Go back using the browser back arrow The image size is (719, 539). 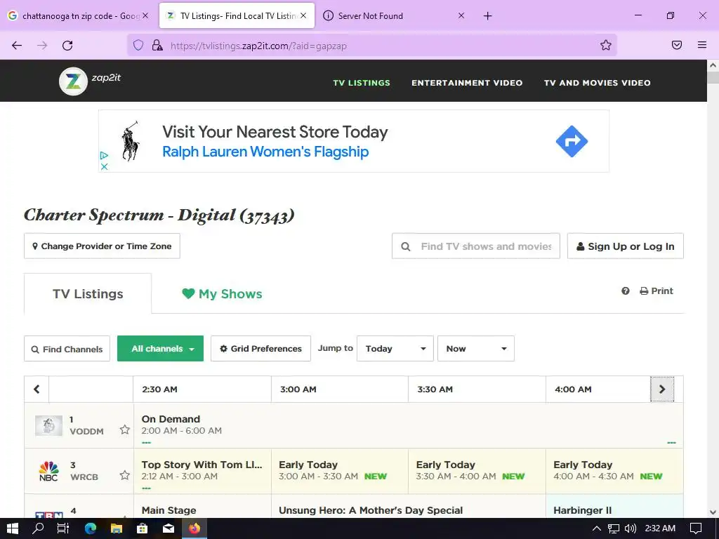coord(17,45)
